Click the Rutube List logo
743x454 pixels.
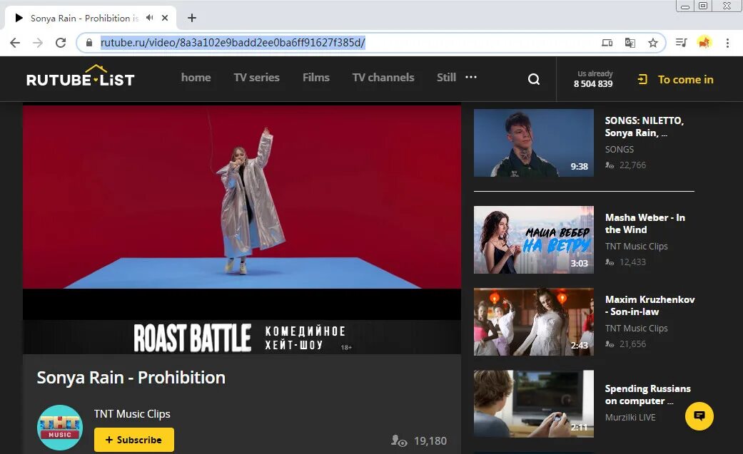81,76
